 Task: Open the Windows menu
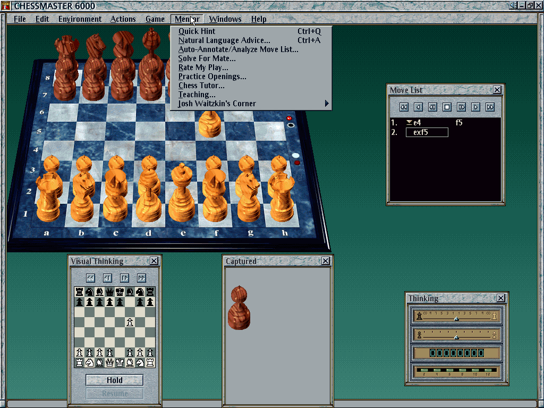225,19
